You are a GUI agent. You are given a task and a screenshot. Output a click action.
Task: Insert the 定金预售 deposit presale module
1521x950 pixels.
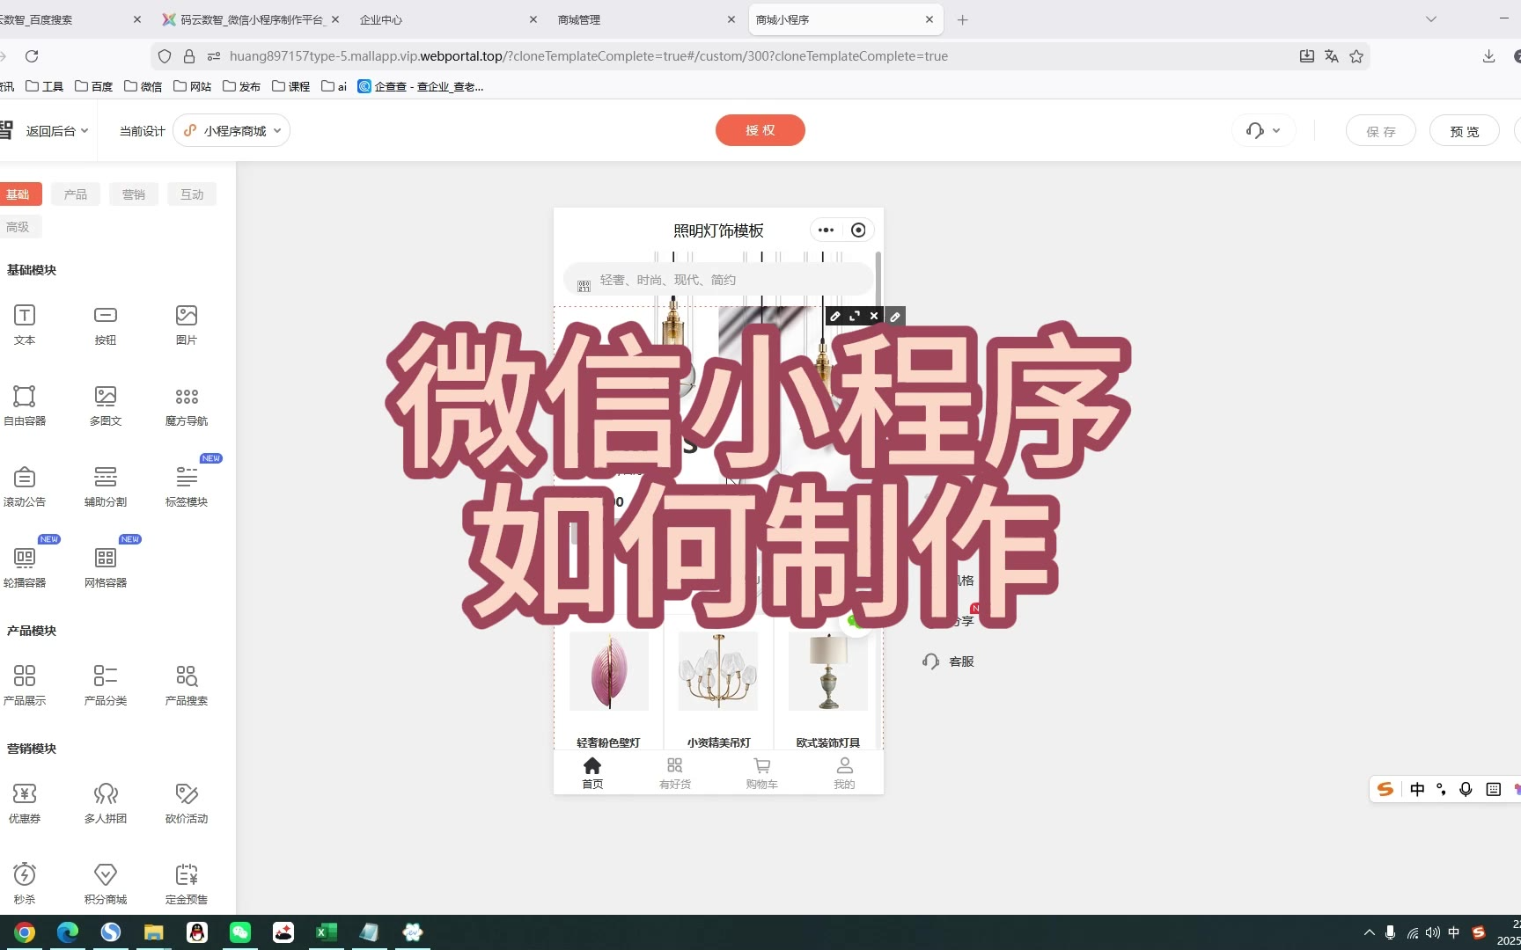[187, 883]
